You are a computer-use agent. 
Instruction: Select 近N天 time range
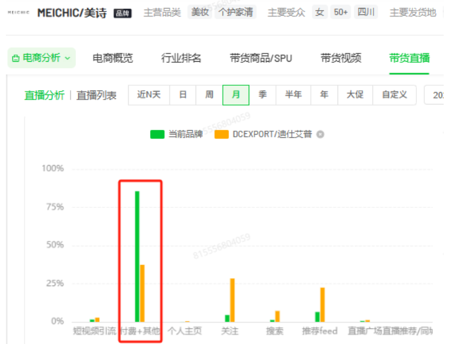point(148,95)
